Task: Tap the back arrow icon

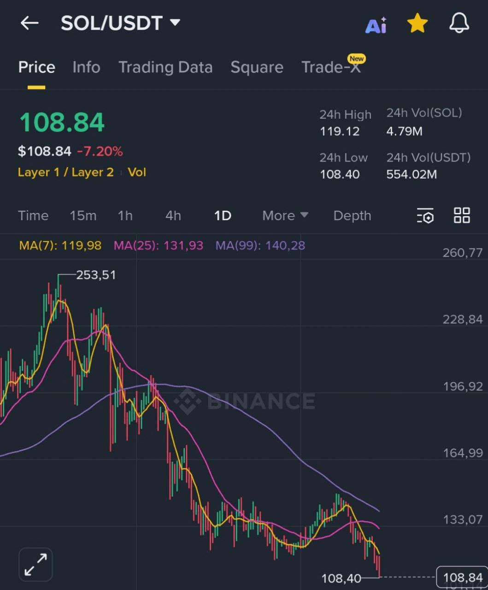Action: click(x=29, y=23)
